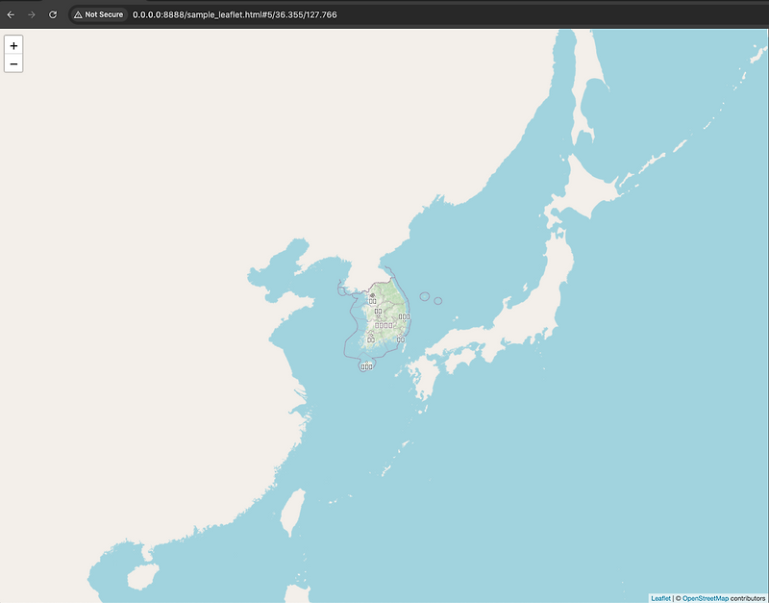Screen dimensions: 769x603
Task: Click the warning triangle in the Not Secure badge
Action: [76, 14]
